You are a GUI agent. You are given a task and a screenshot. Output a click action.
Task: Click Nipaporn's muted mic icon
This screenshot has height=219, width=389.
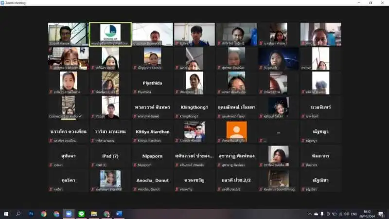click(x=135, y=165)
